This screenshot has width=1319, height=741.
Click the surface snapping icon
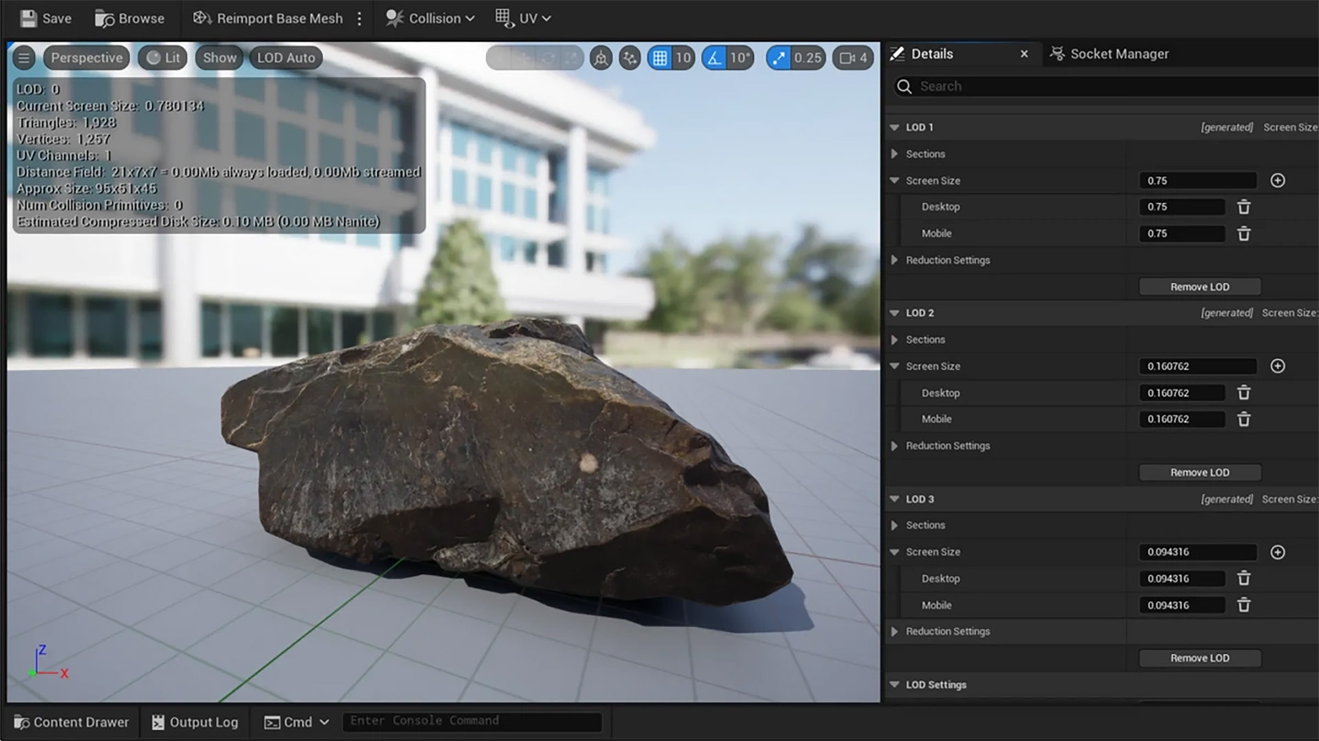tap(629, 58)
